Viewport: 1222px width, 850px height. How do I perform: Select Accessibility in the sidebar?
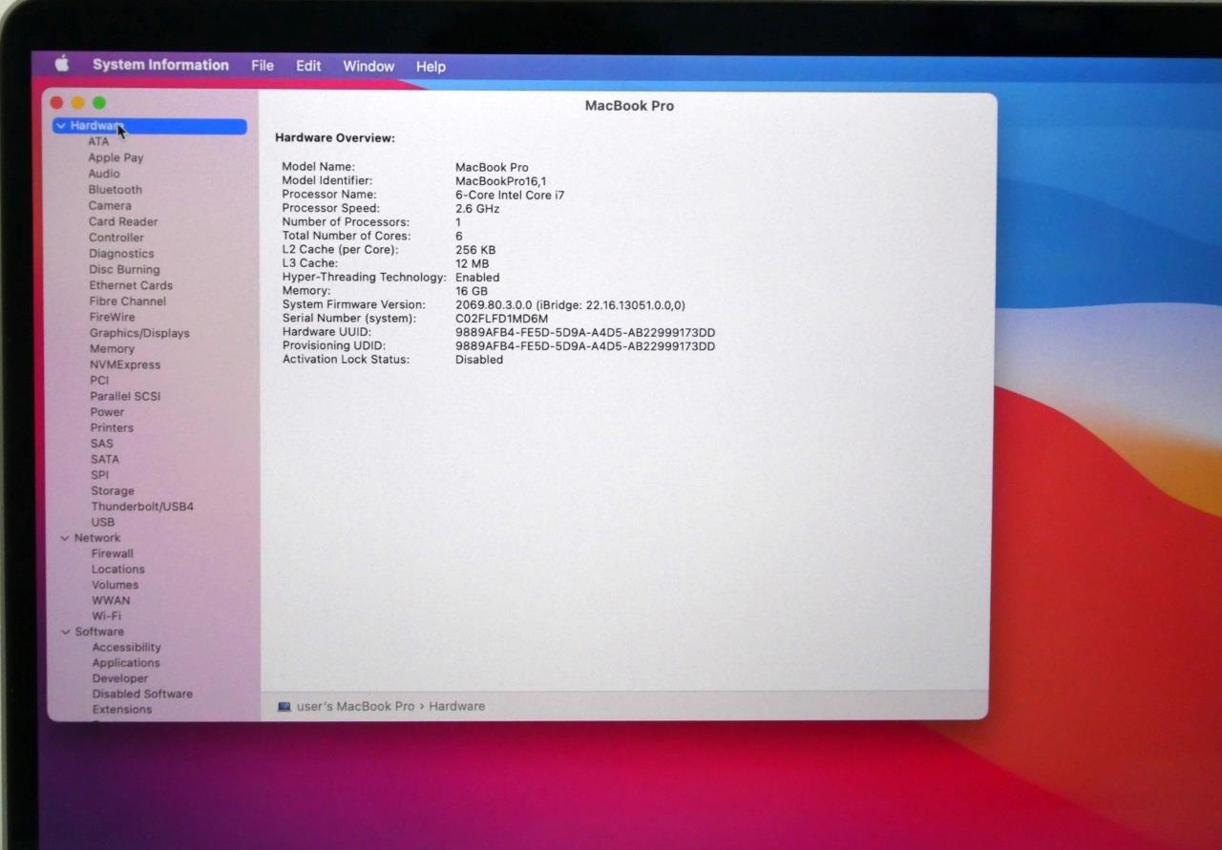click(x=126, y=647)
